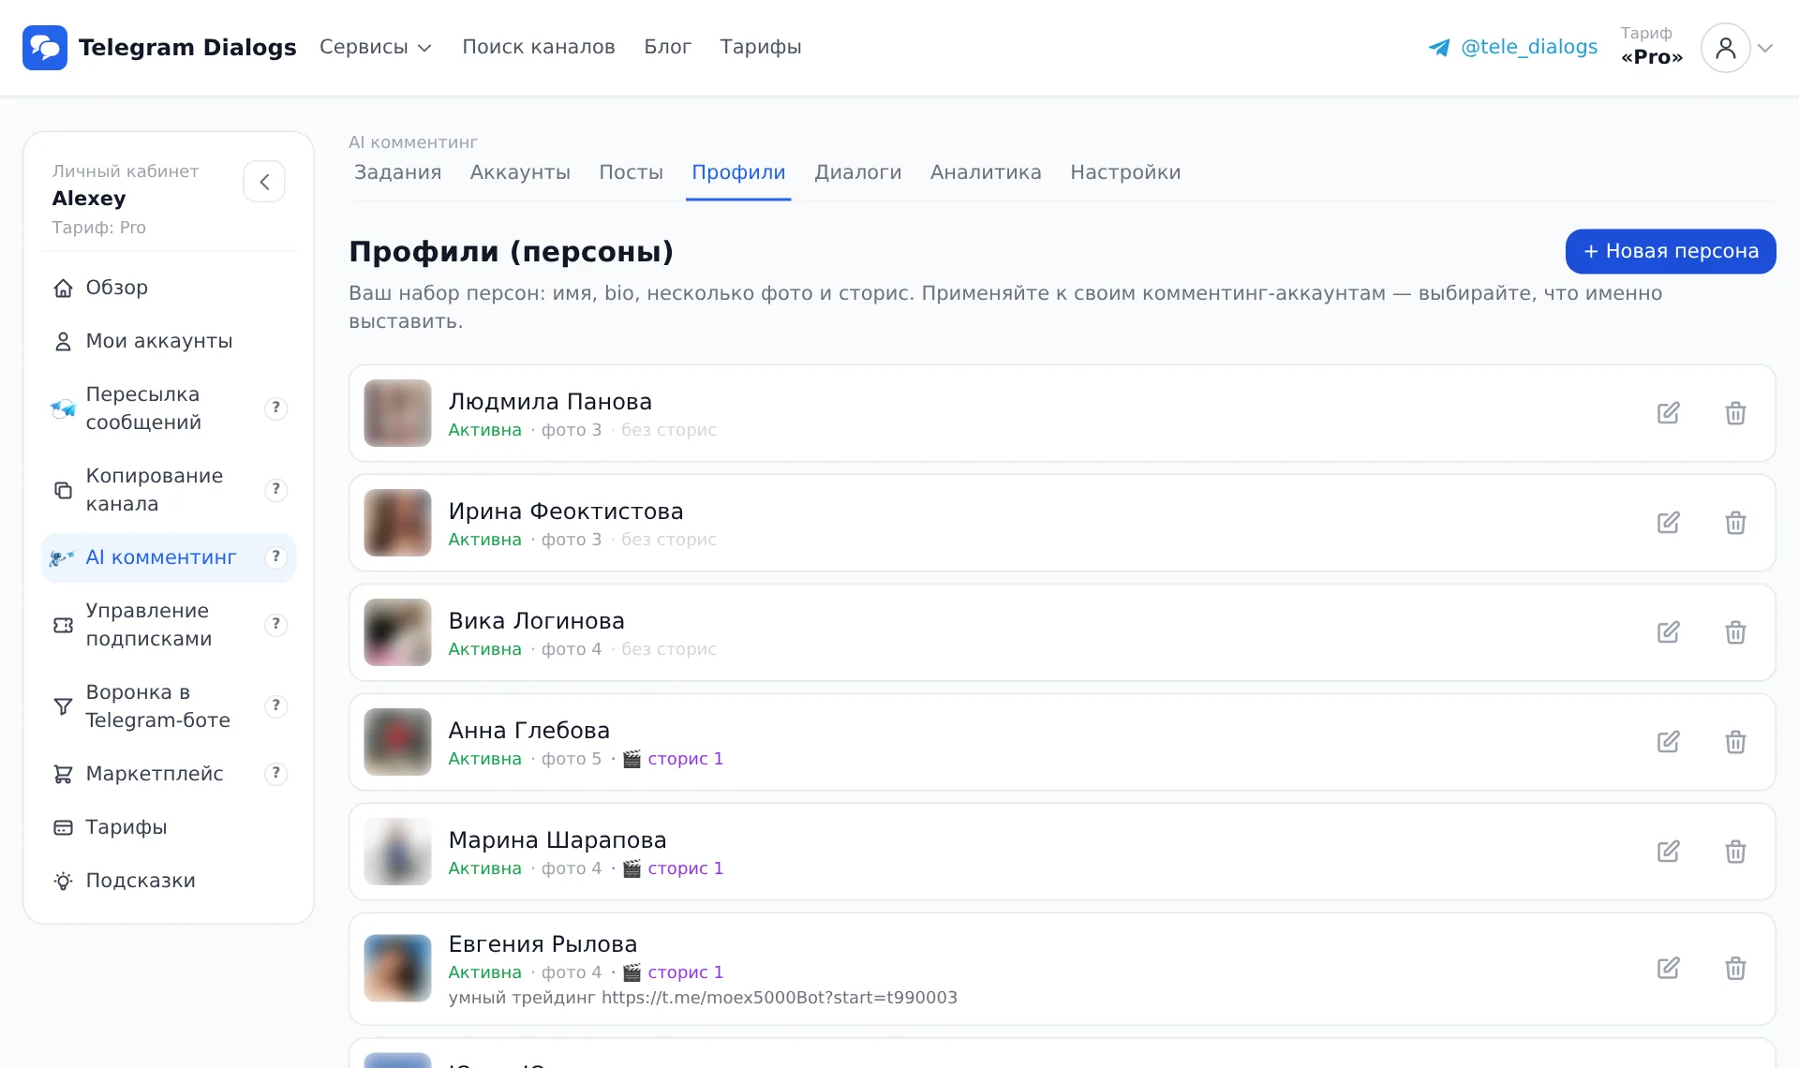
Task: Switch to the Аналитика tab
Action: coord(986,172)
